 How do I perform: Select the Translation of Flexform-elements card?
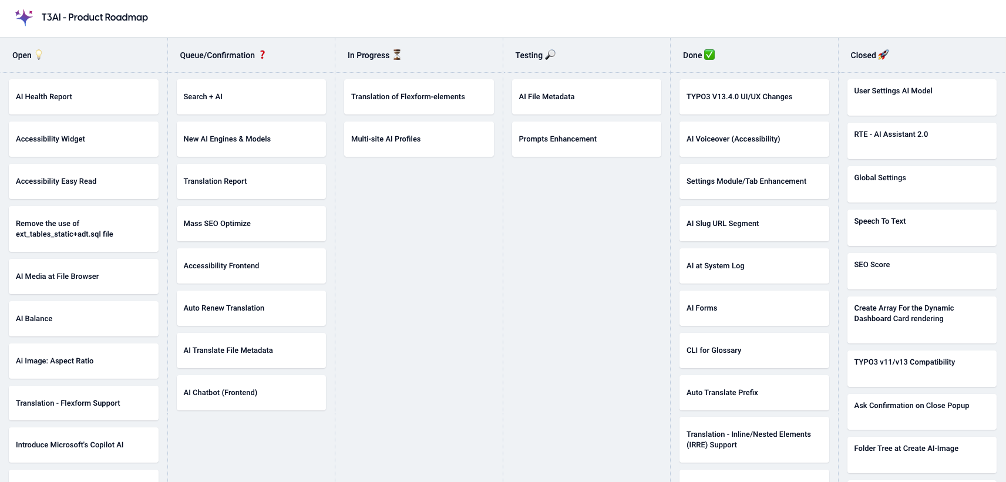419,97
